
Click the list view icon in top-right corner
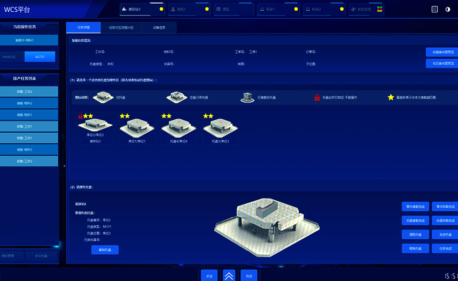[434, 9]
